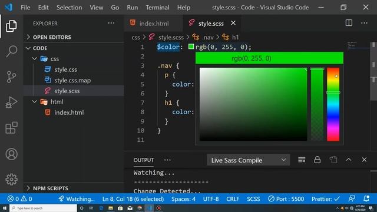377x212 pixels.
Task: Open editor more actions ellipsis
Action: (364, 23)
